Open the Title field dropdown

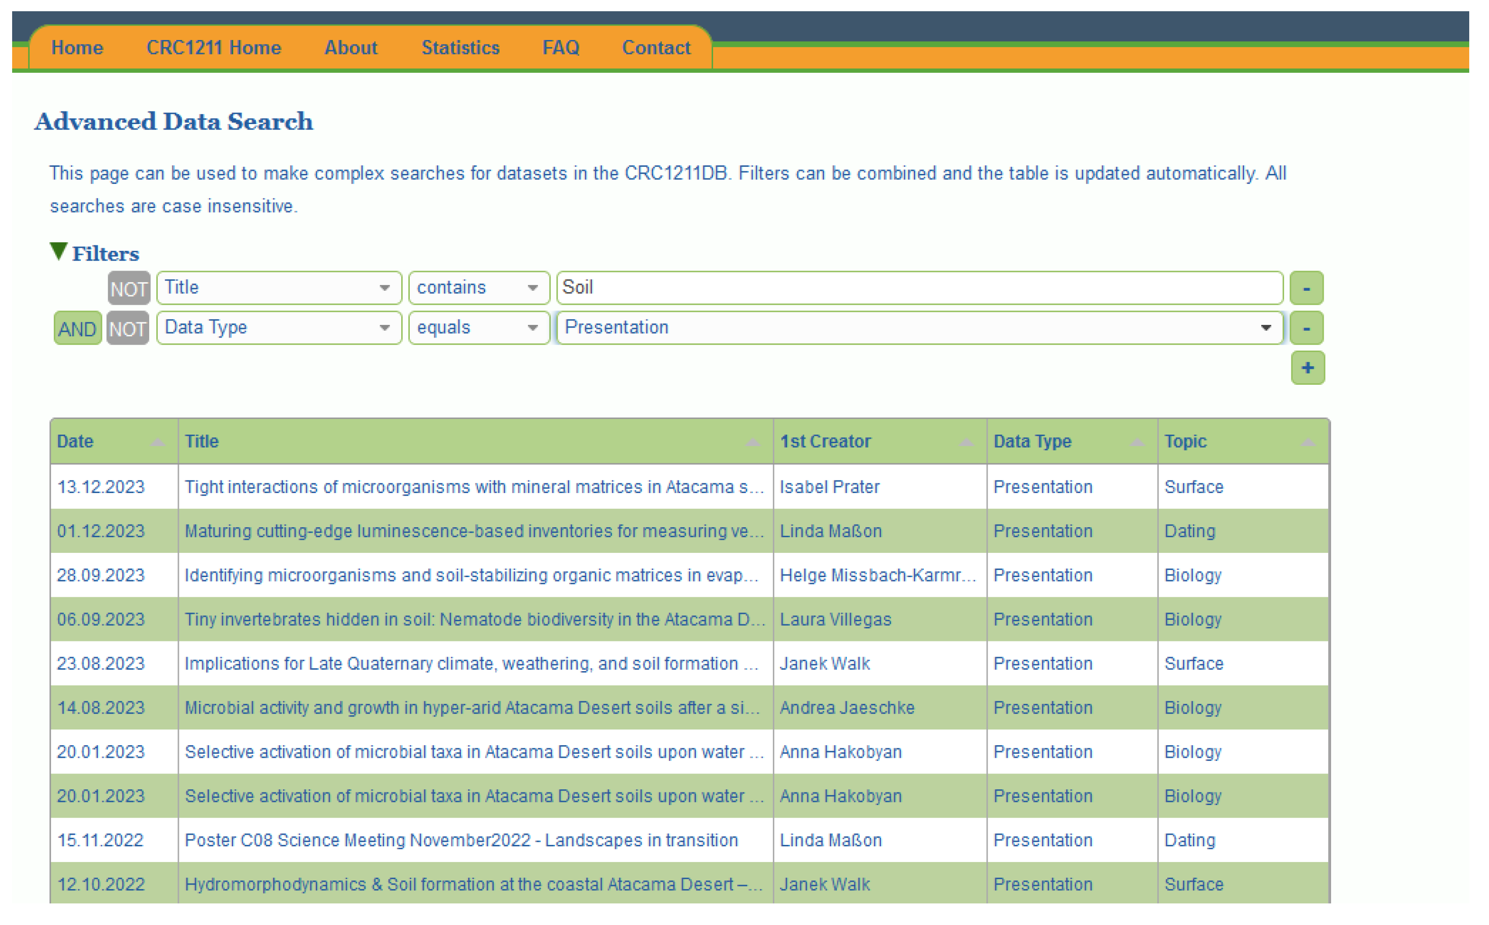279,288
